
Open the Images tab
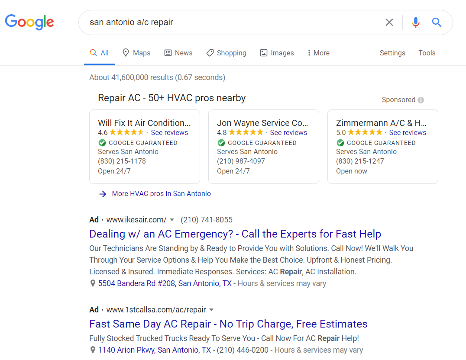277,53
